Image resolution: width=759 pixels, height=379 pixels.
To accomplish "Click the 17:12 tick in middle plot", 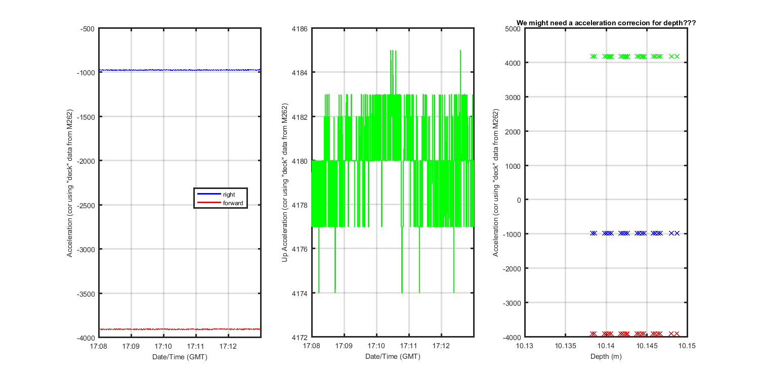I will [x=442, y=346].
